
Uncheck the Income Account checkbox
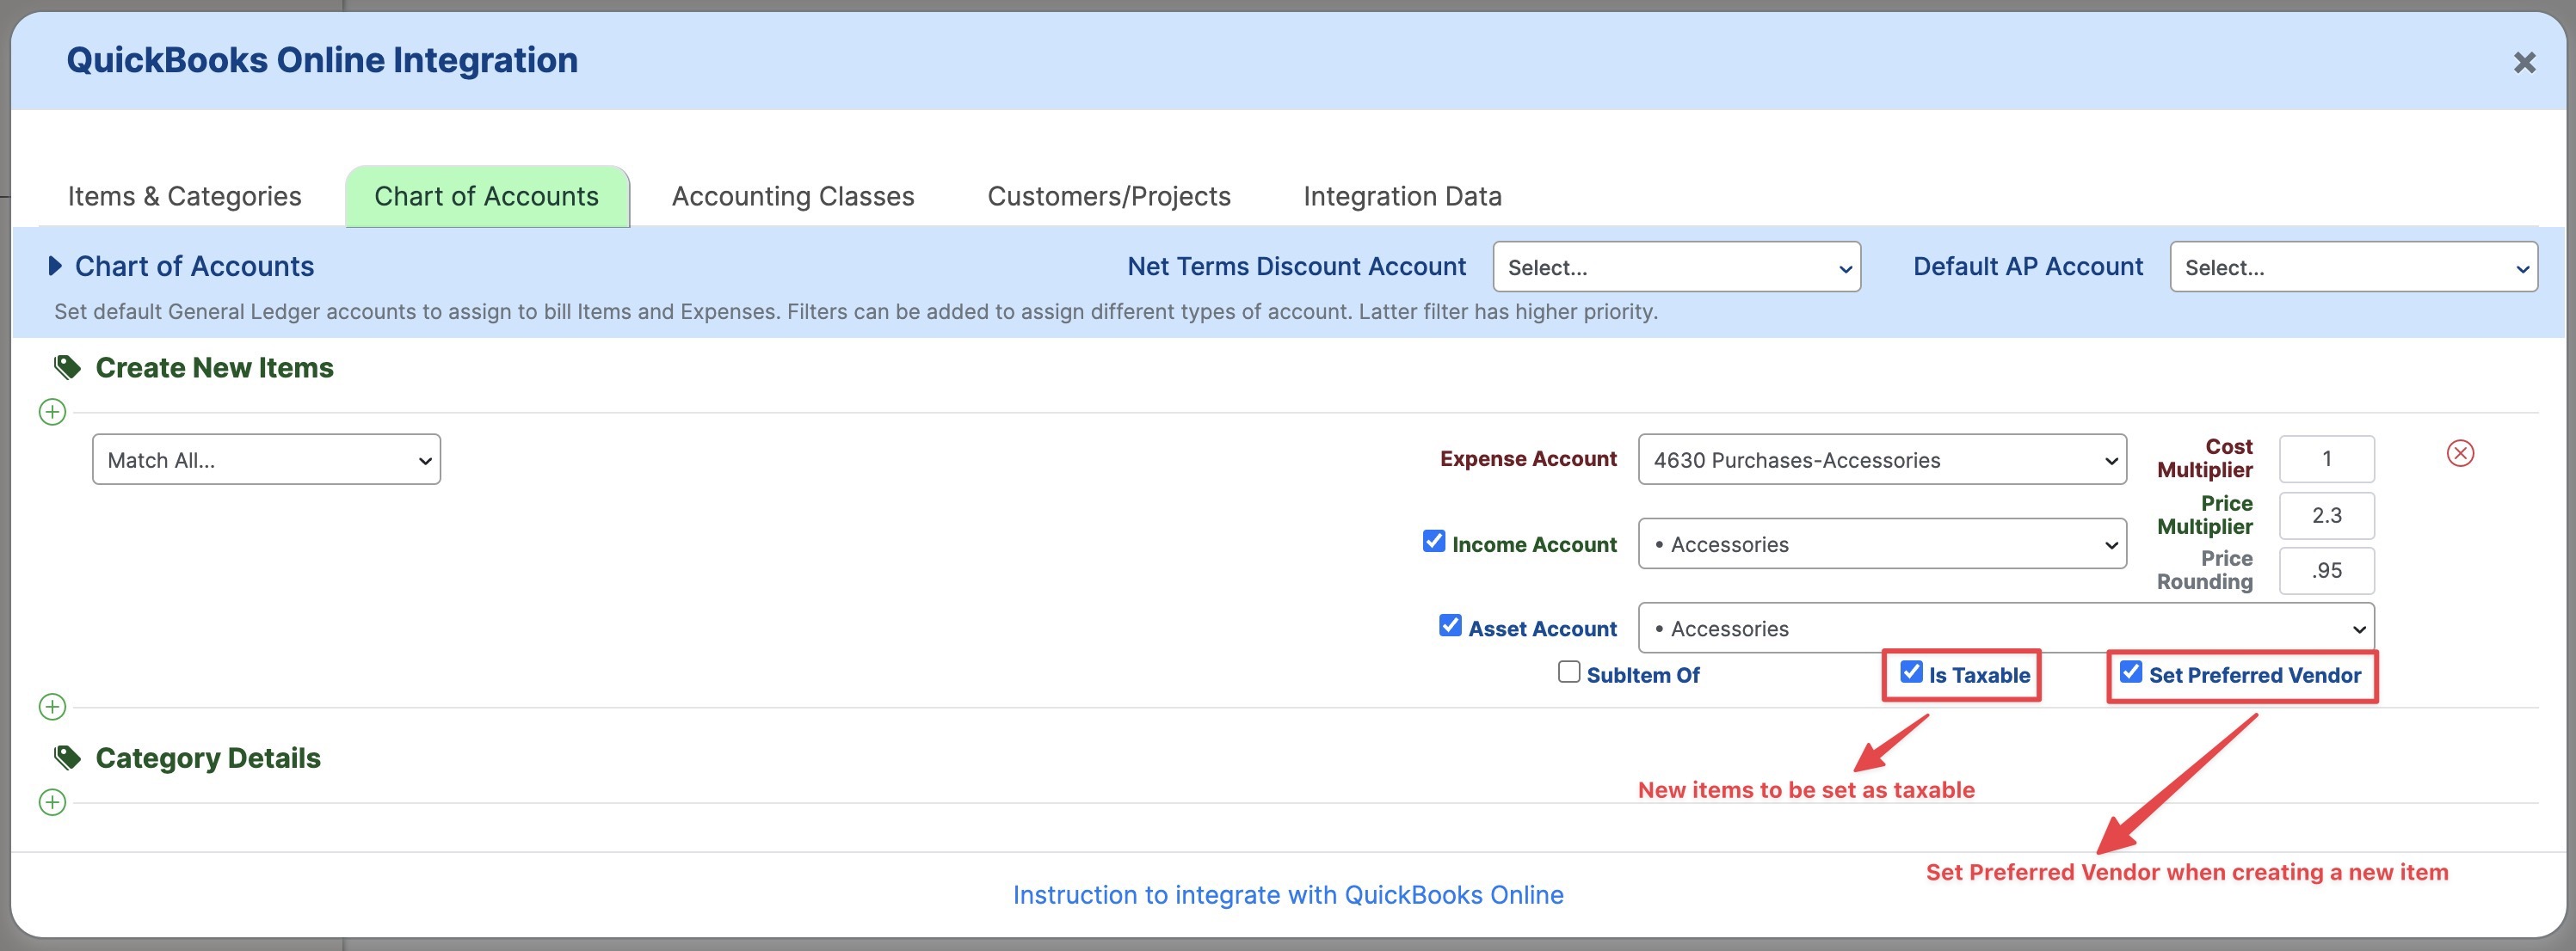[x=1434, y=541]
